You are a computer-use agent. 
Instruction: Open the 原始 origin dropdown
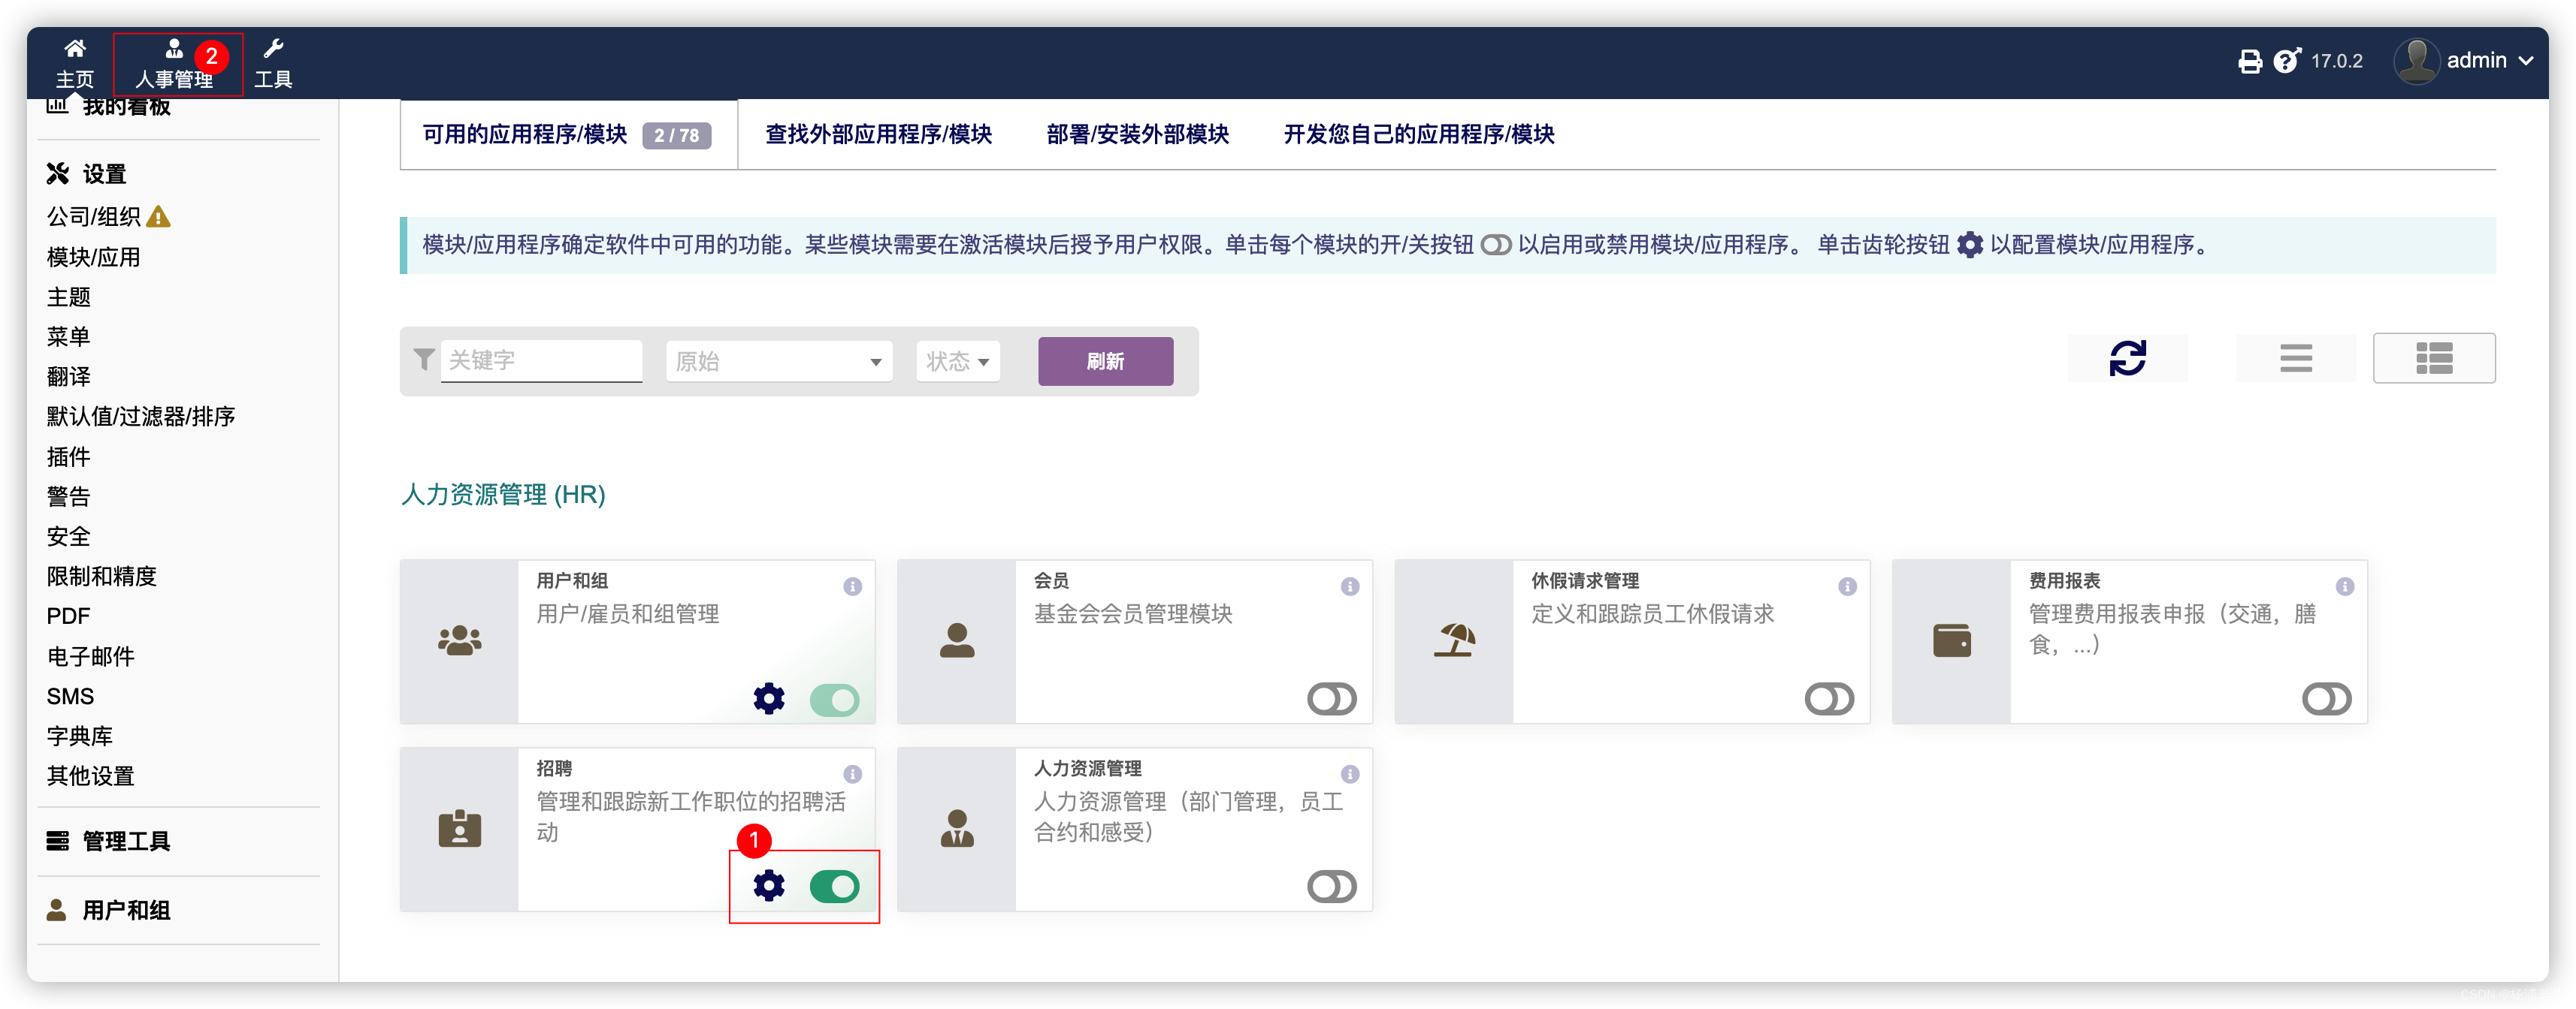tap(778, 362)
